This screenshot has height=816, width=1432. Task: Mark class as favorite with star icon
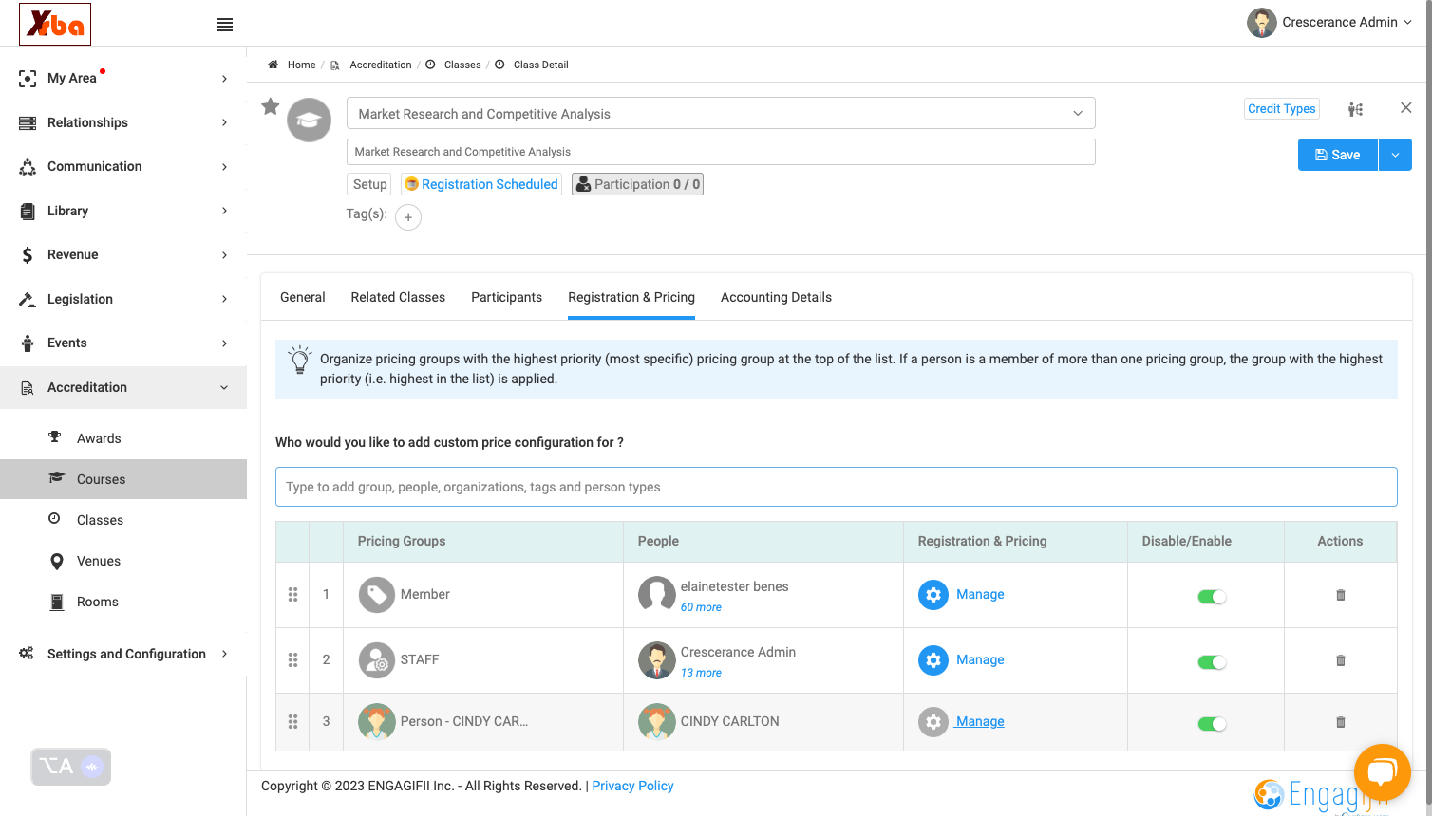click(271, 106)
